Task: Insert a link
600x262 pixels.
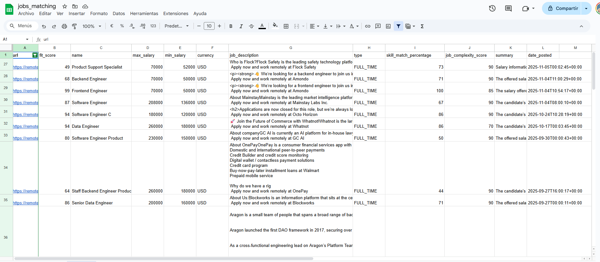Action: [368, 26]
